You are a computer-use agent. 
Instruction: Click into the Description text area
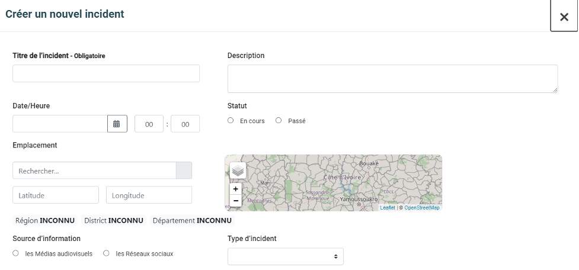(x=392, y=79)
